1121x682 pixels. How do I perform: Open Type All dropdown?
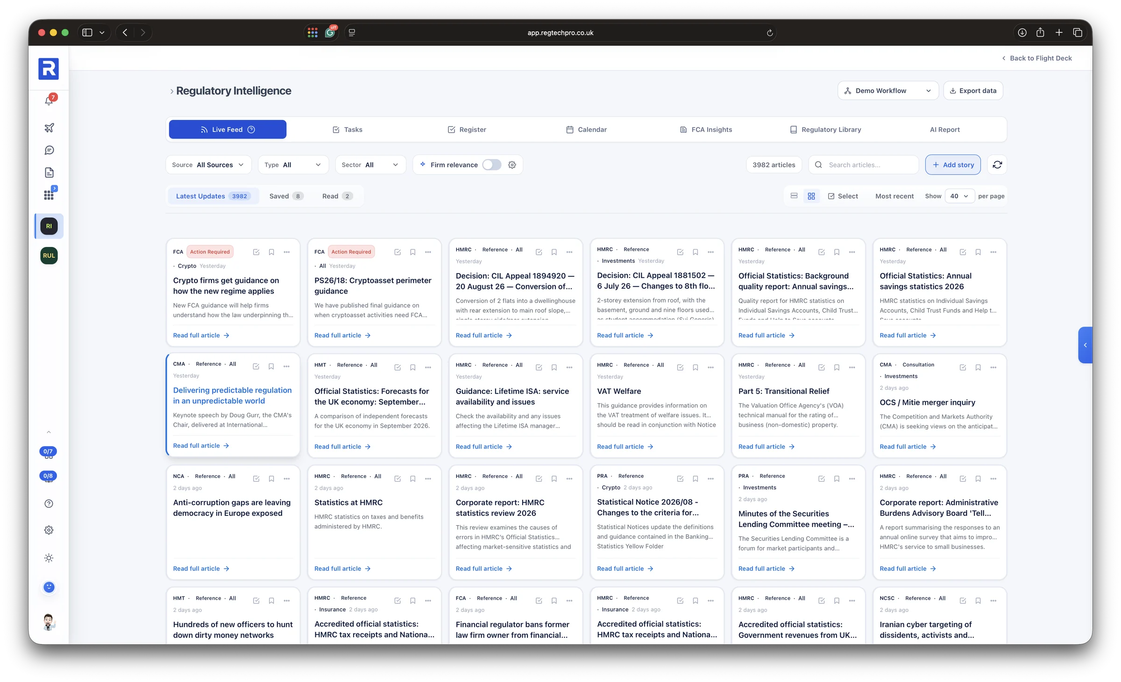293,165
